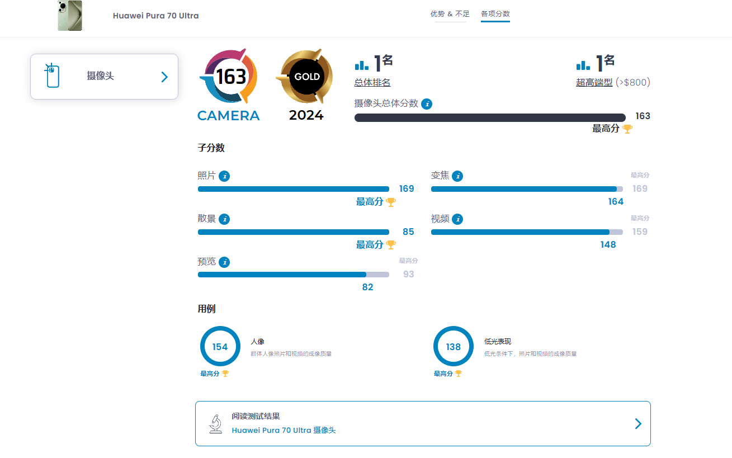The width and height of the screenshot is (732, 458).
Task: Click the trophy icon under 照片 score
Action: pos(391,202)
